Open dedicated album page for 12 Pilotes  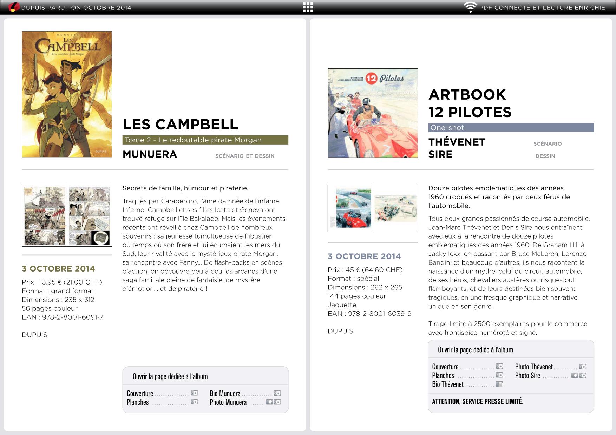point(476,350)
